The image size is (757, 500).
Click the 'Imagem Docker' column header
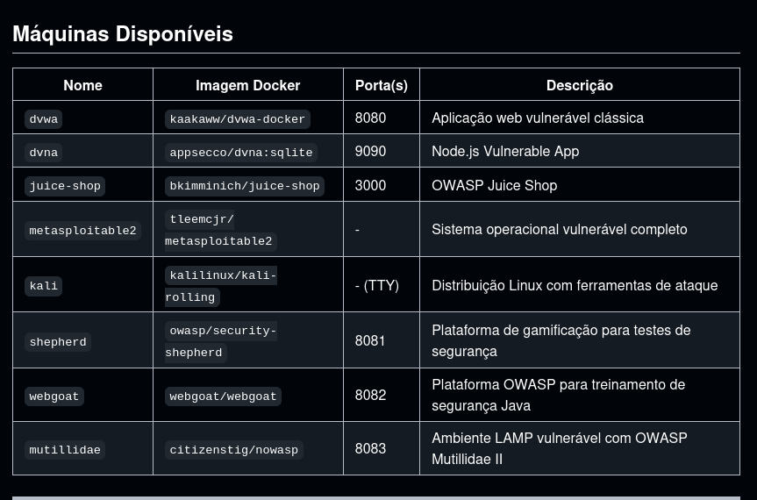click(247, 85)
